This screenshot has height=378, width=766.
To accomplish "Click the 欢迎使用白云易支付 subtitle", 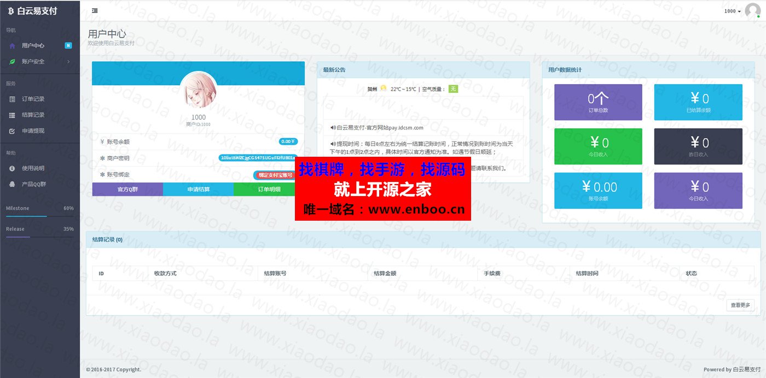I will pyautogui.click(x=111, y=43).
